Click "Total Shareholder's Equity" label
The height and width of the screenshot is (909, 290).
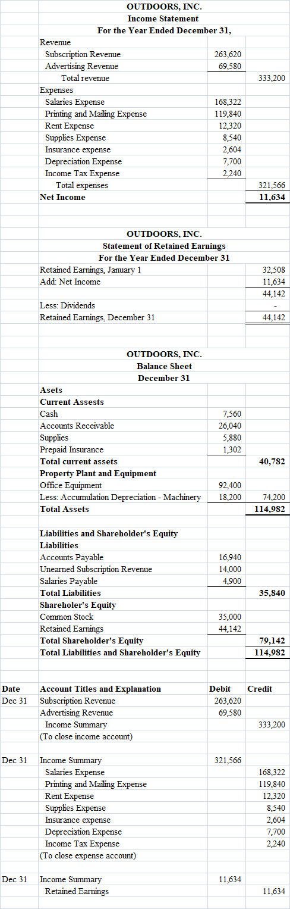92,641
